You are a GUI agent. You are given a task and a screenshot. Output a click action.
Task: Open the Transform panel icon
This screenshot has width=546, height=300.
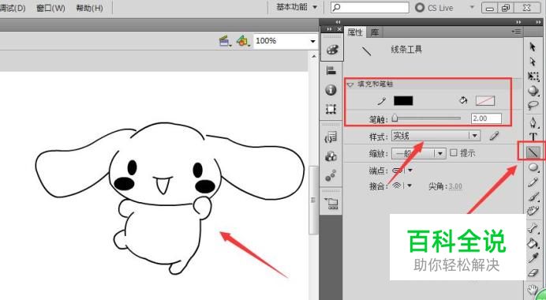click(331, 110)
